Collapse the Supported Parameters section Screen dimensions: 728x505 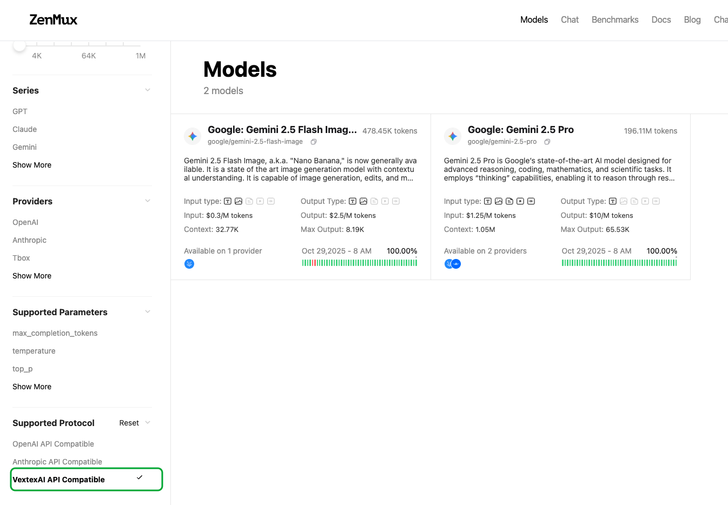pyautogui.click(x=148, y=312)
